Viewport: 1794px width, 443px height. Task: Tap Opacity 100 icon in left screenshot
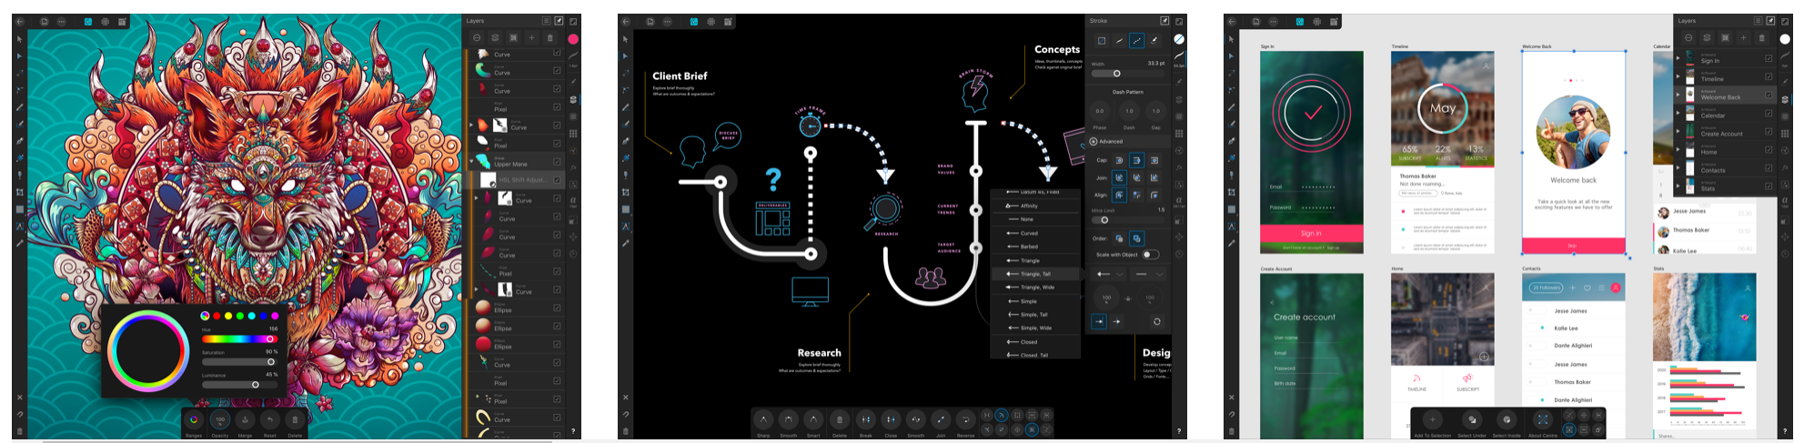(219, 420)
